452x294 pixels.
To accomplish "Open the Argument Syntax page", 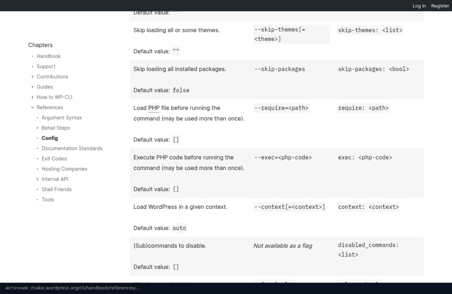I will pos(62,117).
